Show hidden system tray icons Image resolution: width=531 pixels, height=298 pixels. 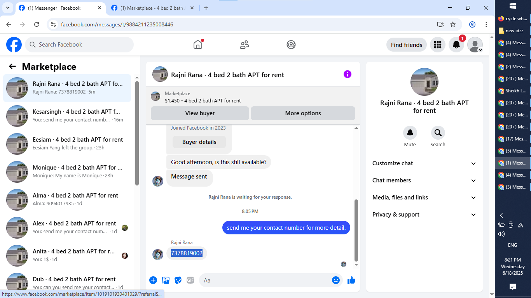pos(501,215)
